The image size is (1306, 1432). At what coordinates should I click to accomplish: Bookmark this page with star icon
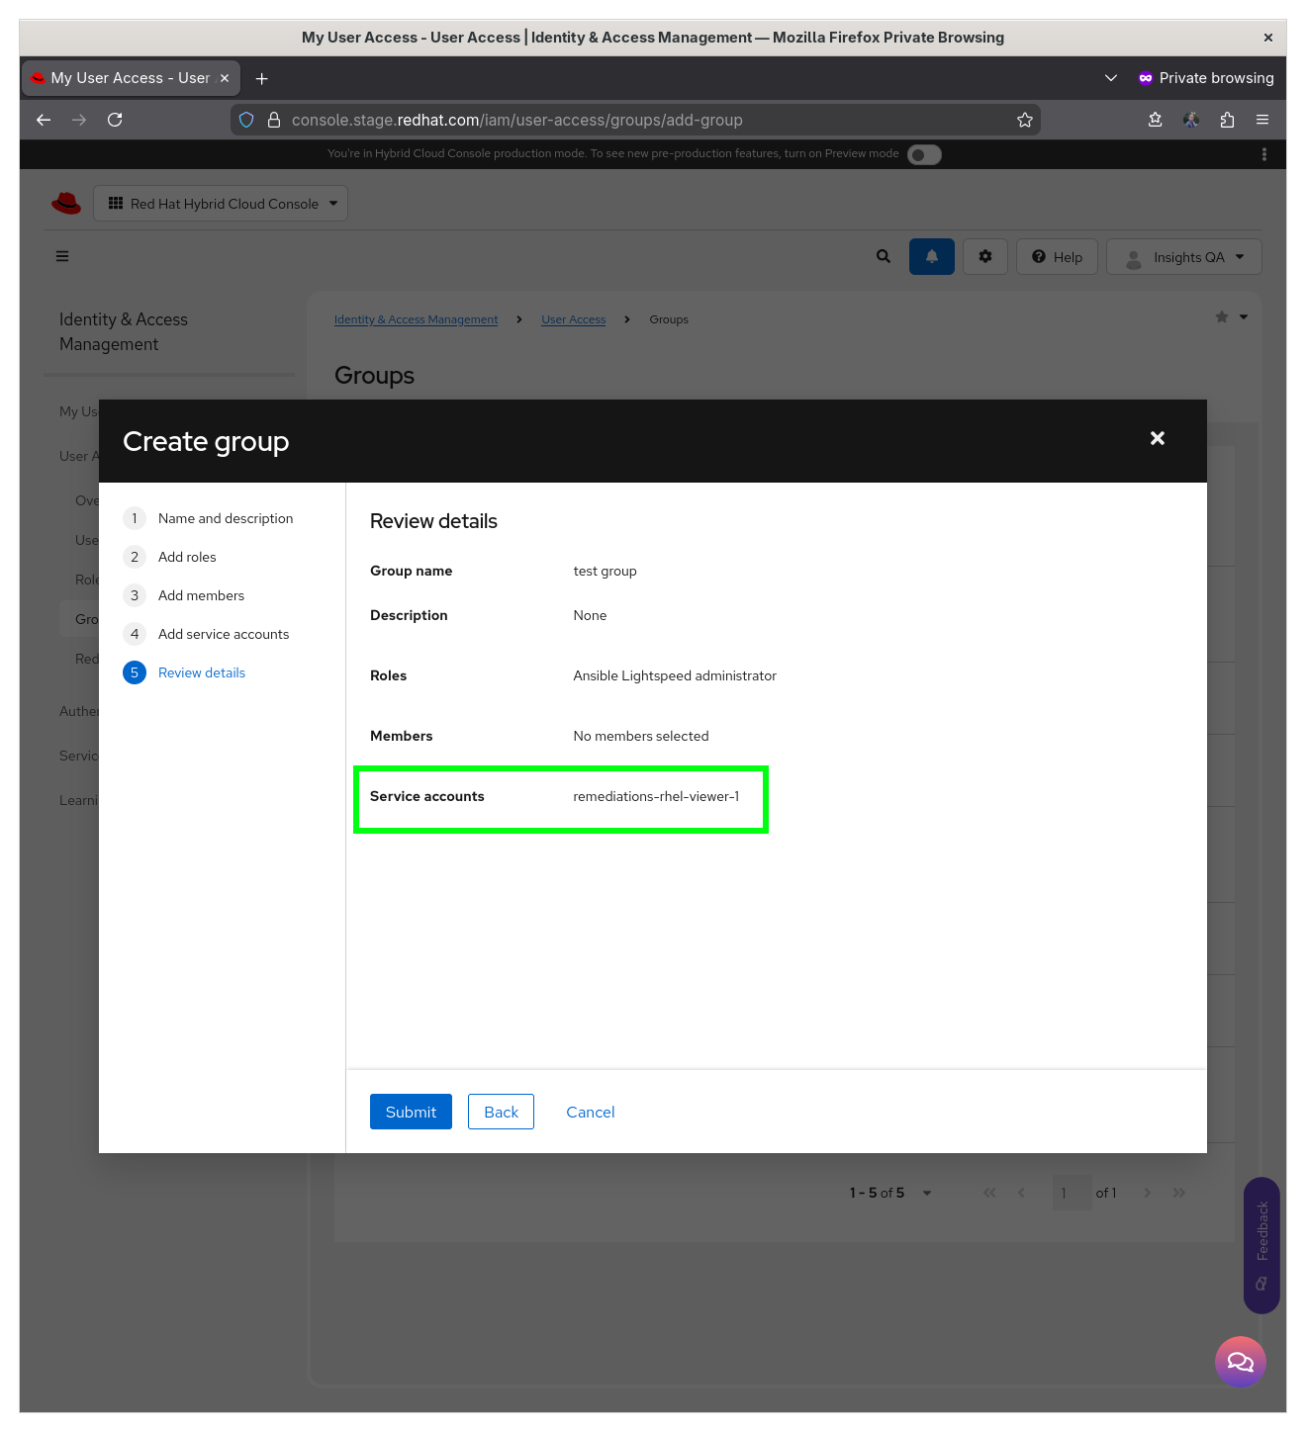click(x=1025, y=120)
